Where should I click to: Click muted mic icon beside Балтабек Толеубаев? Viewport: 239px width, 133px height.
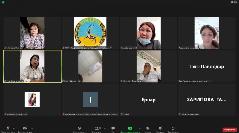(122, 81)
